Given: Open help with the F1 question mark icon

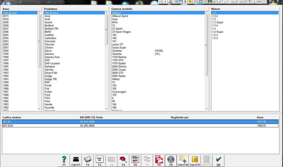Looking at the screenshot, I should tap(64, 161).
